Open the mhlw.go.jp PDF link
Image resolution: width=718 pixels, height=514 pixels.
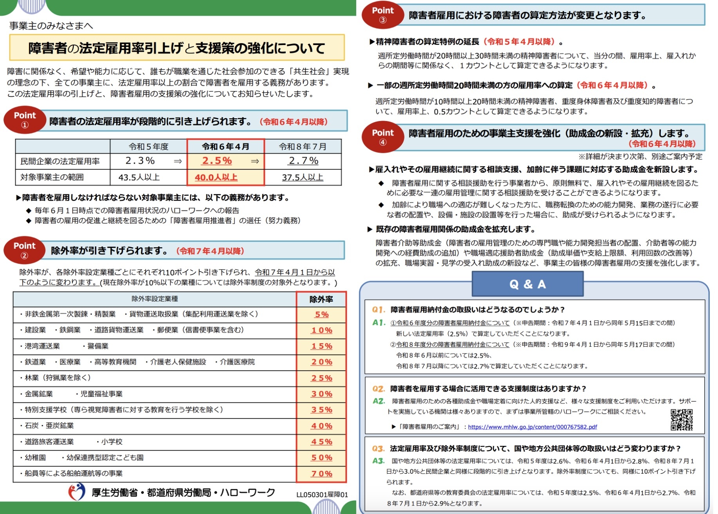(x=532, y=427)
